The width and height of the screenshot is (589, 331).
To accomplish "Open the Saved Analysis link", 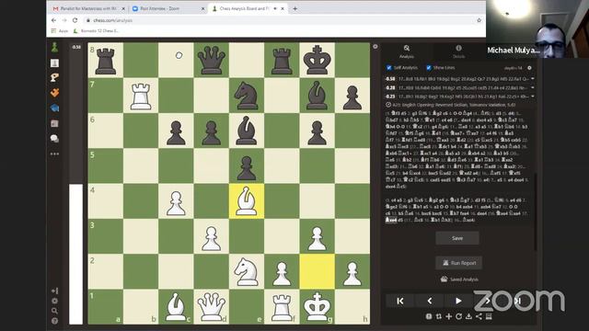I will [459, 280].
